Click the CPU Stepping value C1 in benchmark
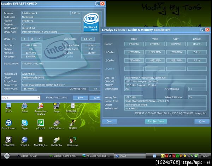 click(197, 89)
